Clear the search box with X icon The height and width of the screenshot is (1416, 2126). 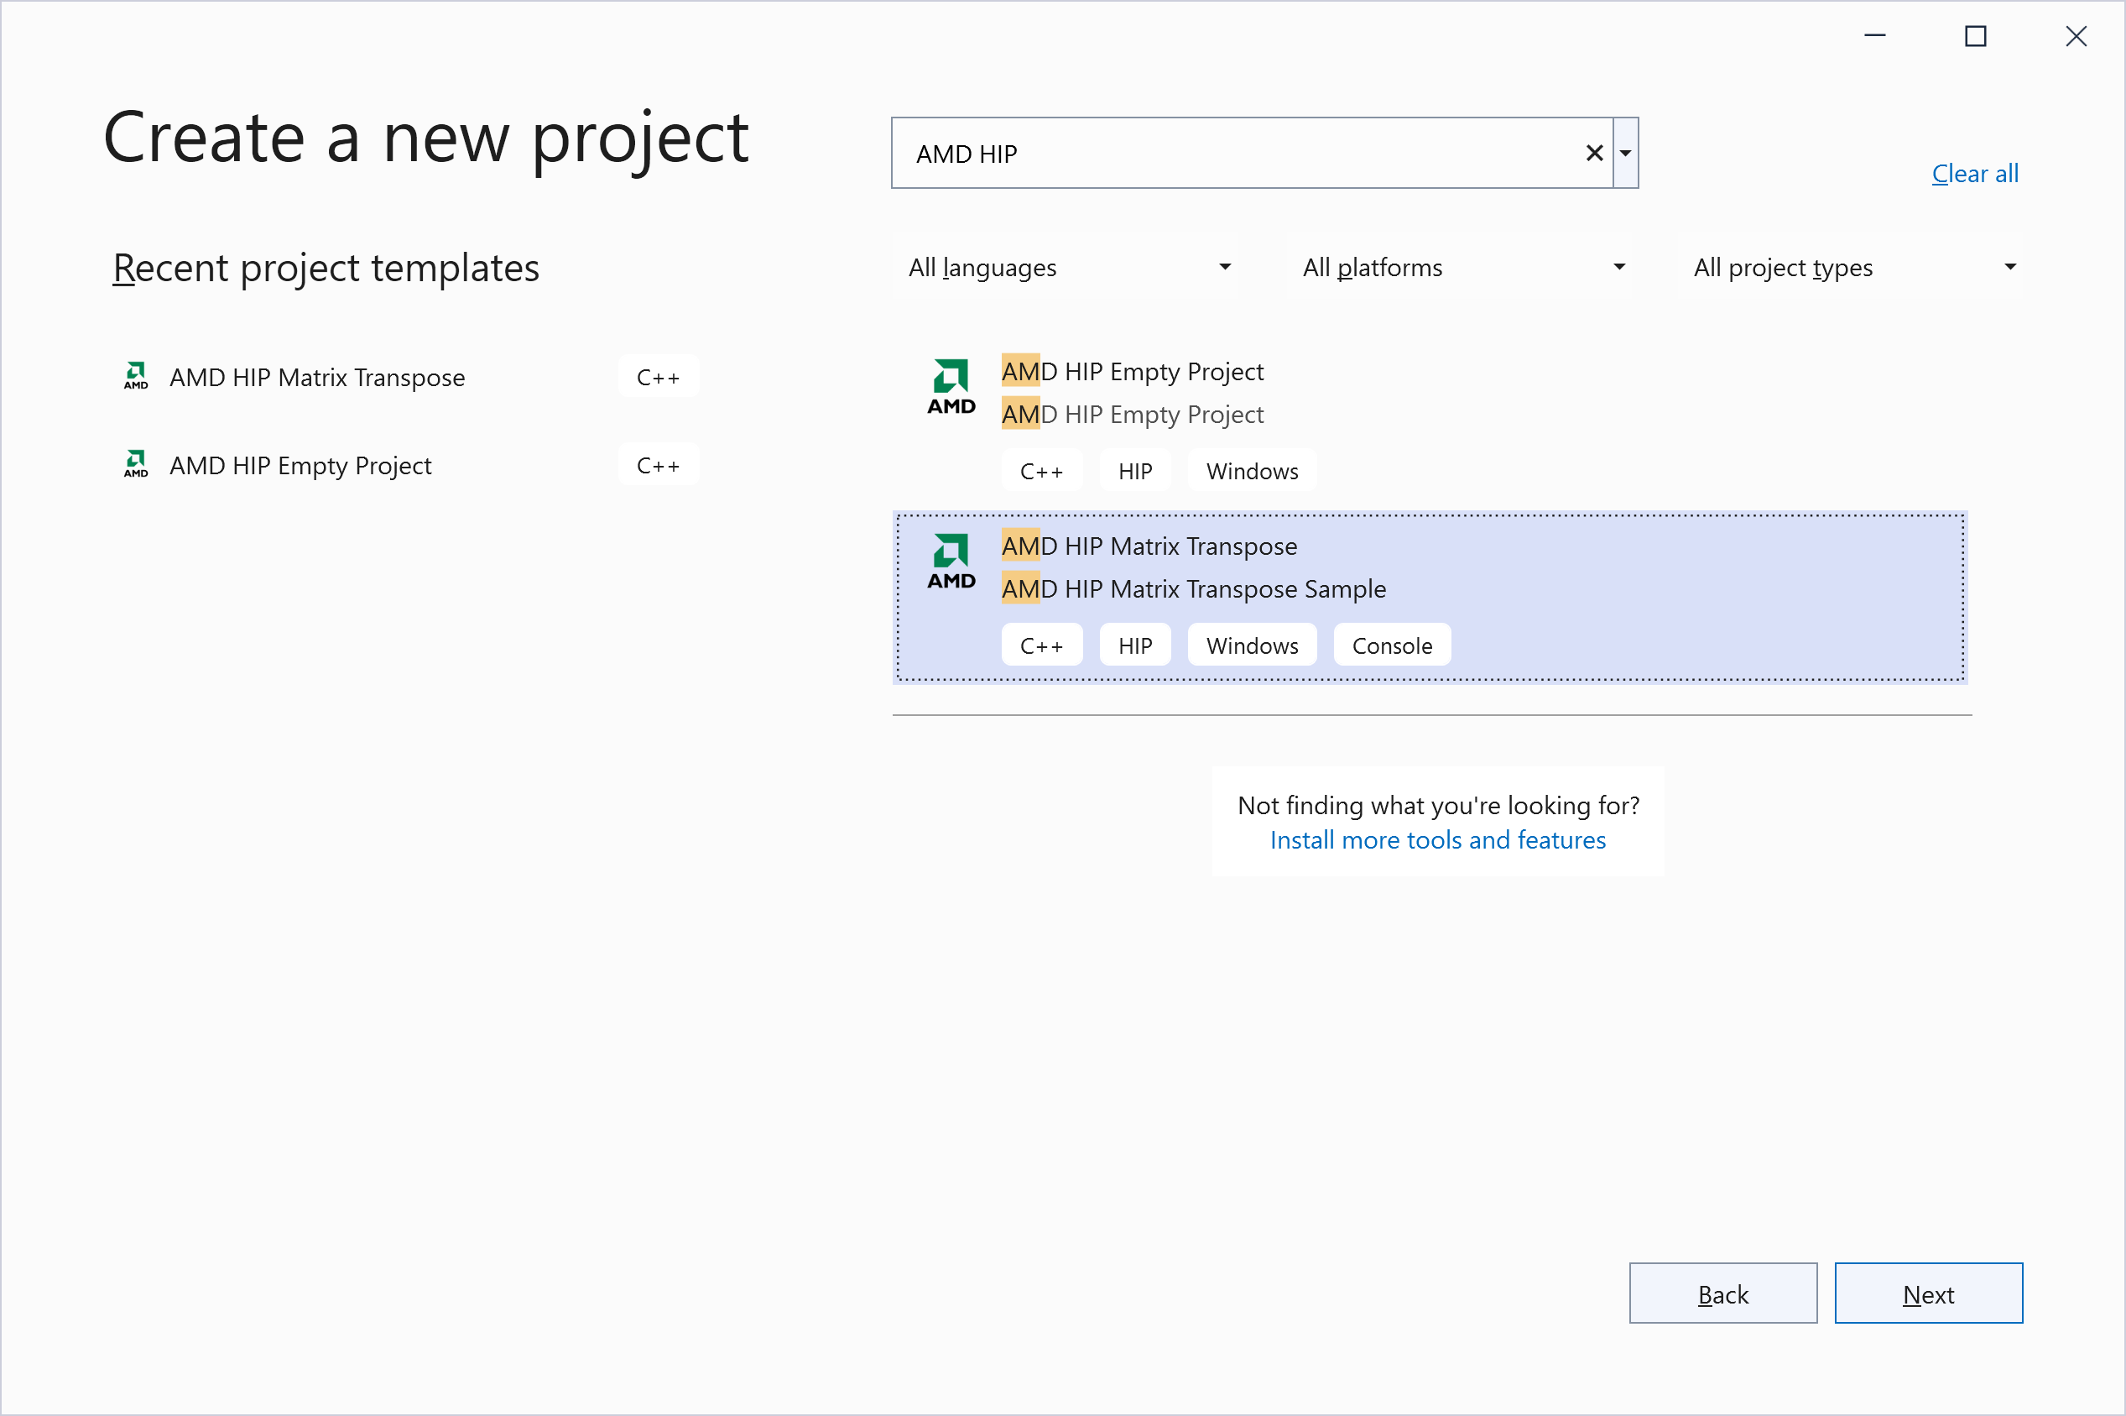pos(1593,154)
